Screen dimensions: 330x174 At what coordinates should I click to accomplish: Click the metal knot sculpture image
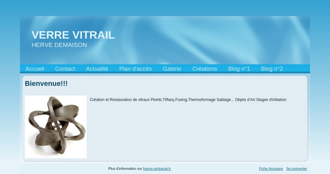pyautogui.click(x=56, y=127)
